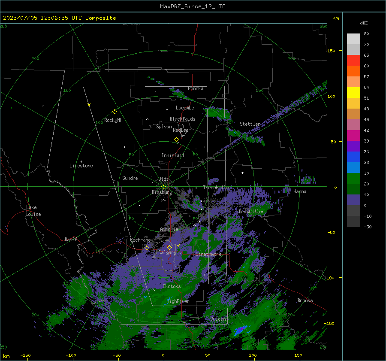Click the -30 value at the scale bottom
Viewport: 386px width, 361px height.
pyautogui.click(x=368, y=227)
